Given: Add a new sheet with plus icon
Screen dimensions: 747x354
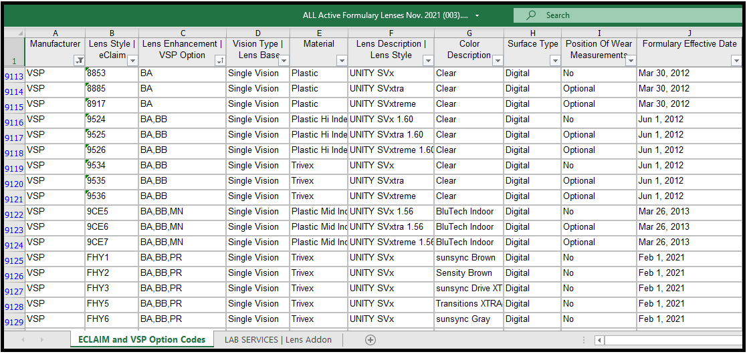Looking at the screenshot, I should 370,340.
